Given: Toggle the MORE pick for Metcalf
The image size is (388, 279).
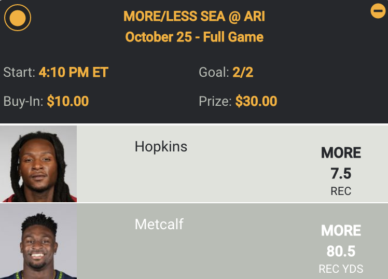Looking at the screenshot, I should pyautogui.click(x=341, y=231).
